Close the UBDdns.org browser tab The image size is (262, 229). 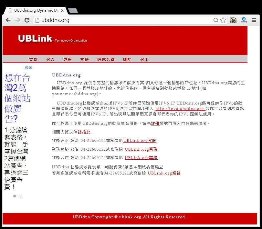coord(62,11)
